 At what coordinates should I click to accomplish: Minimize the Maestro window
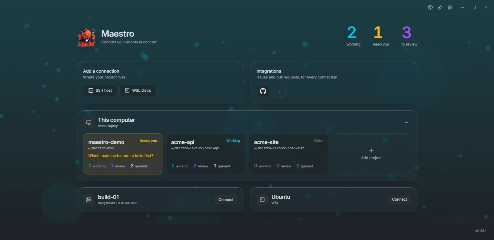pyautogui.click(x=463, y=7)
